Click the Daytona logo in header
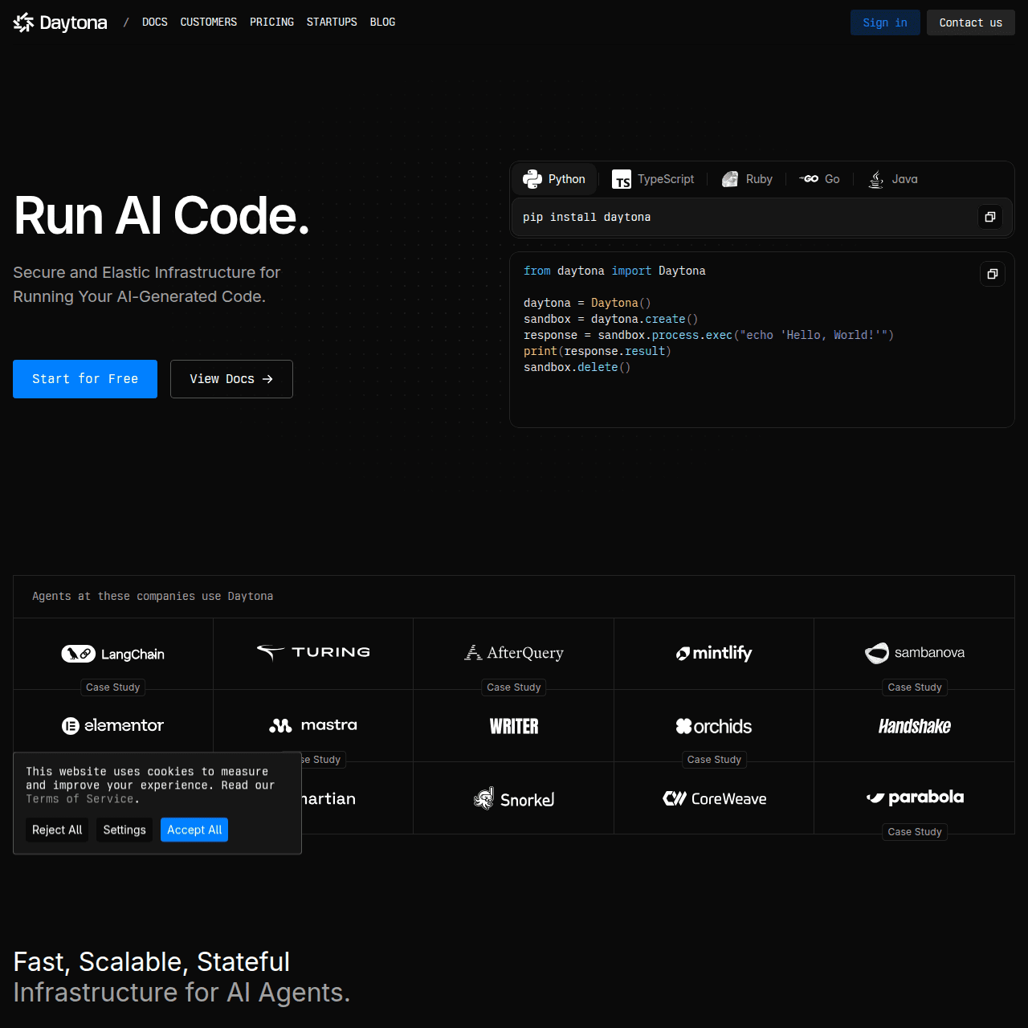Image resolution: width=1028 pixels, height=1028 pixels. (60, 22)
